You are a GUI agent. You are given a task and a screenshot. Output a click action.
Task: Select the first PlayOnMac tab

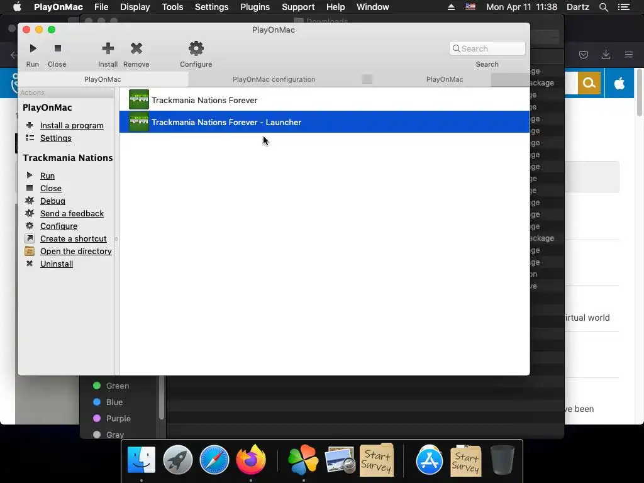(x=103, y=79)
